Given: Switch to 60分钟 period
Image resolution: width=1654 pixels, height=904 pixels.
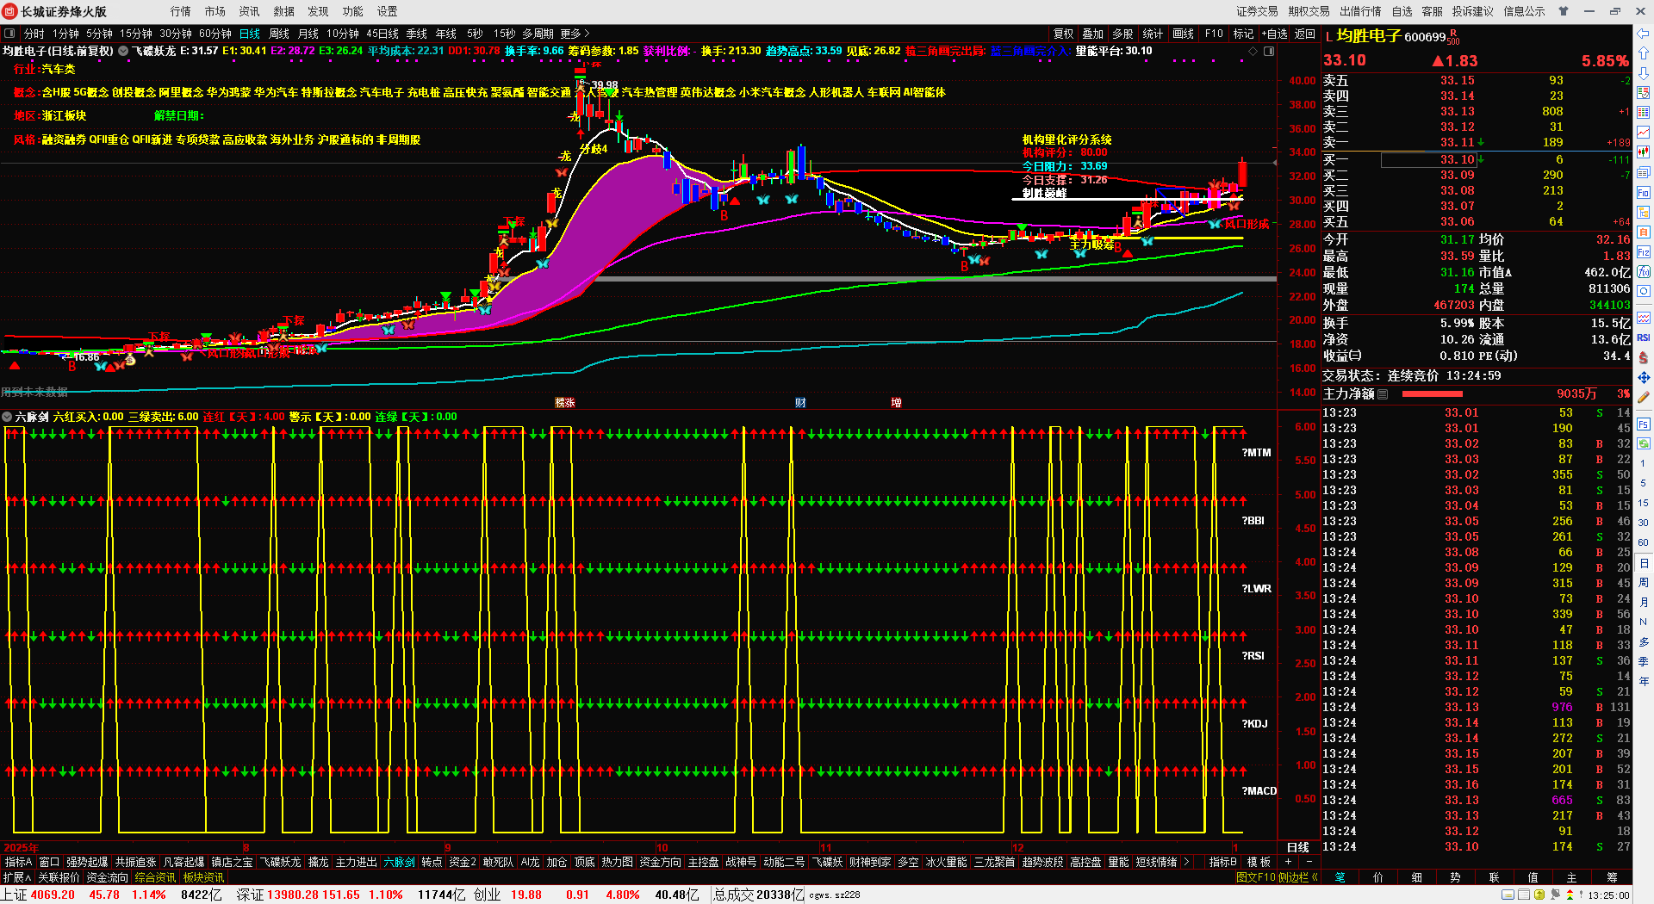Looking at the screenshot, I should [215, 34].
